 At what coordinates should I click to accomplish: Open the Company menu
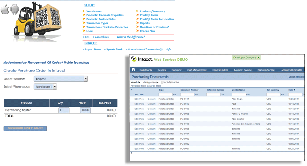tap(177, 70)
